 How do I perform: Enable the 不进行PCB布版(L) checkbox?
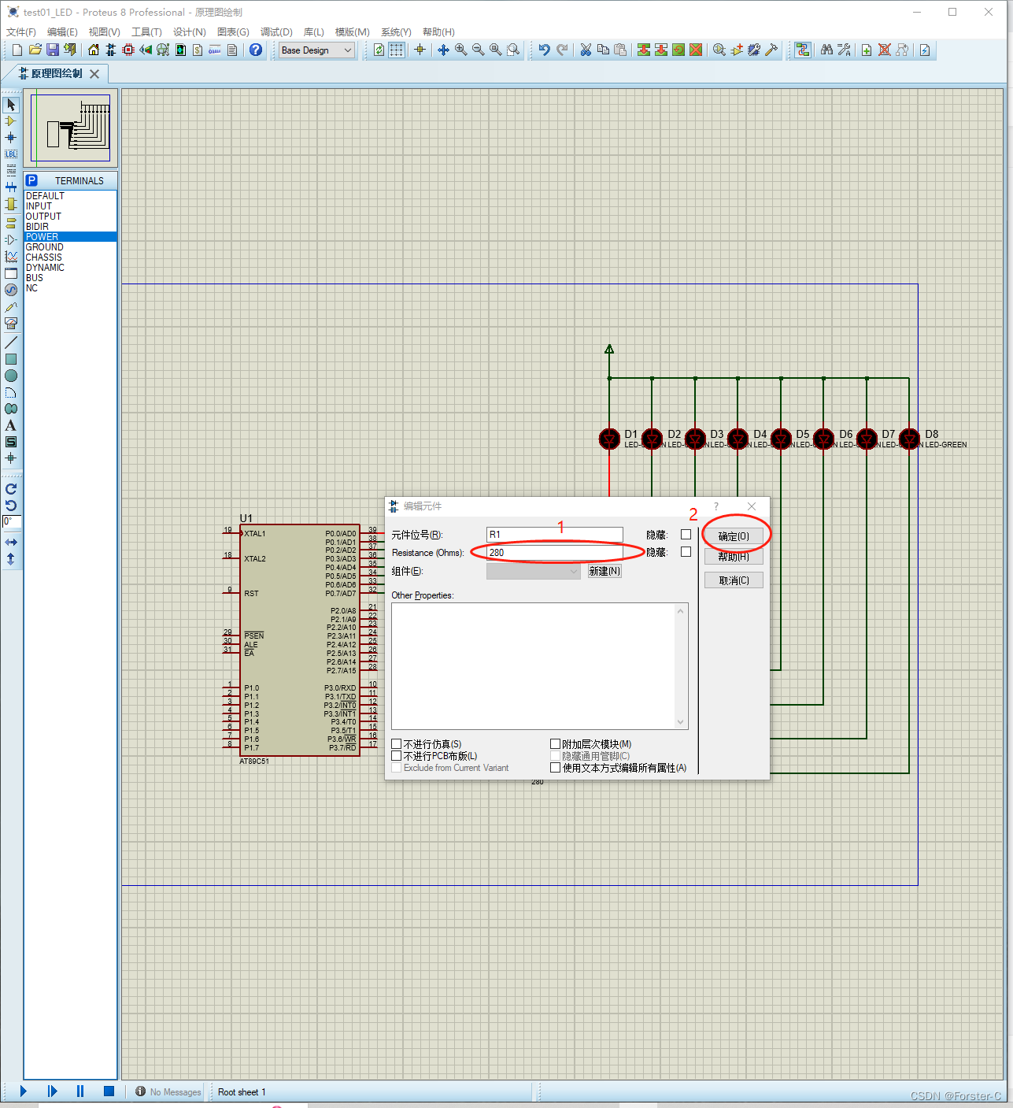coord(397,756)
